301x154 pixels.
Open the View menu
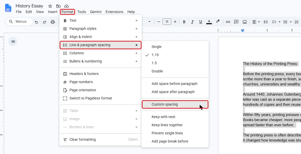(x=40, y=12)
